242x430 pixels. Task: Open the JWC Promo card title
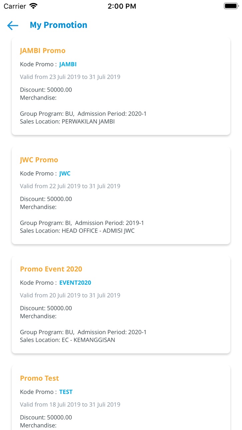39,160
